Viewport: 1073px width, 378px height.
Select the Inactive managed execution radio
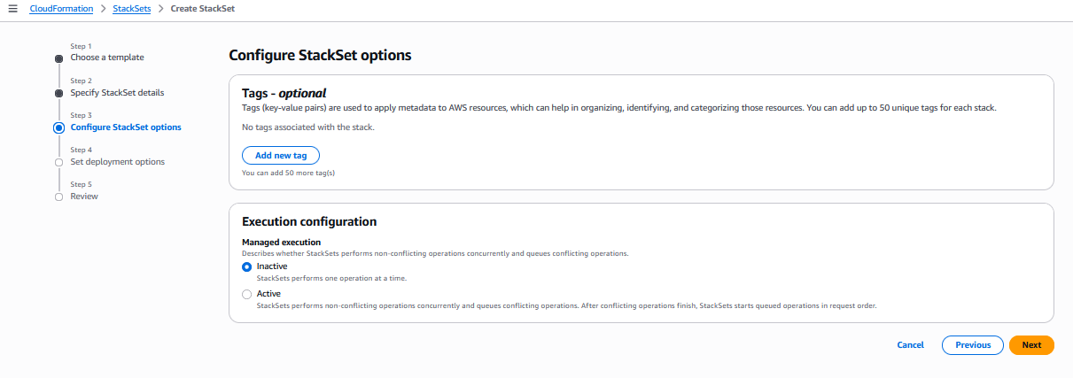(247, 266)
